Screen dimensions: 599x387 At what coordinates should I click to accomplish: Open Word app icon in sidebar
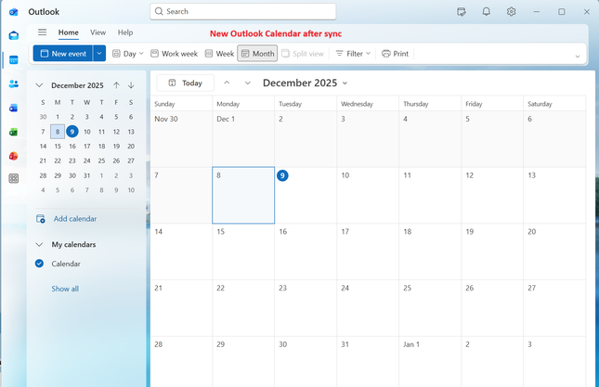point(14,108)
